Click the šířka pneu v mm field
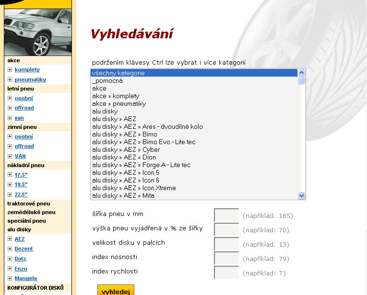The height and width of the screenshot is (295, 367). tap(226, 215)
